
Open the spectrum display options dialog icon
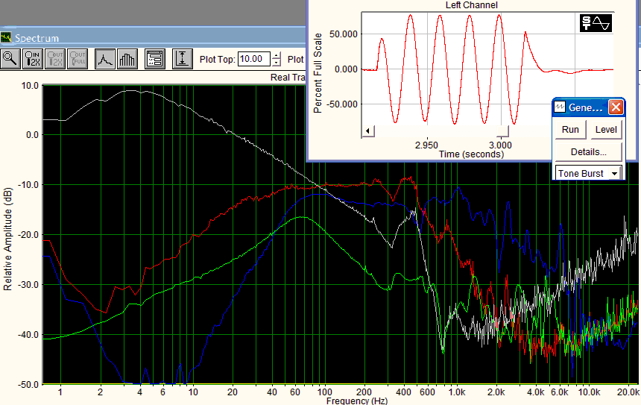click(x=155, y=59)
